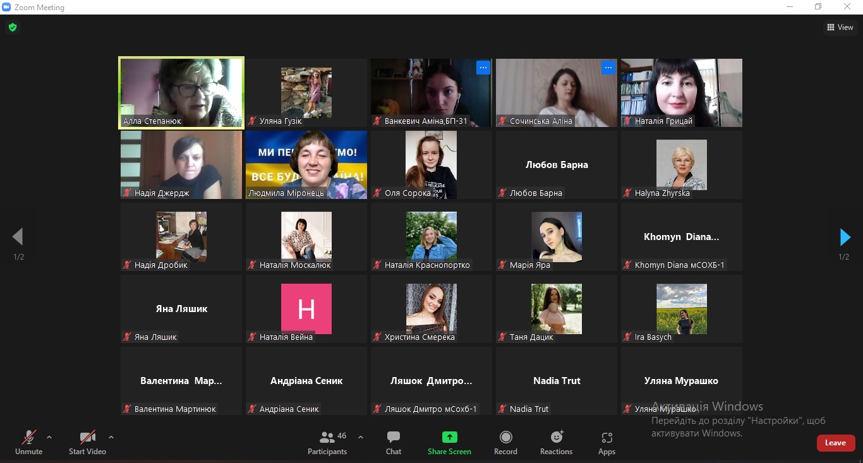The width and height of the screenshot is (863, 463).
Task: Select Таня Дацик participant tile
Action: (x=557, y=309)
